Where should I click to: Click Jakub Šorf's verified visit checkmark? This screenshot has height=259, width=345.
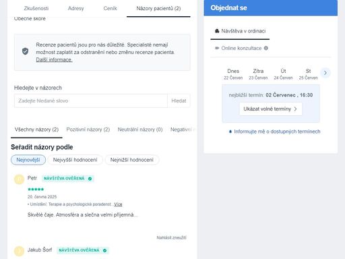click(104, 250)
